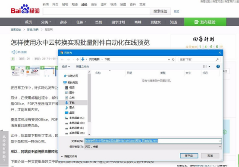Open Mall (商城) in the nav bar
Viewport: 239px width, 167px height.
(x=138, y=22)
